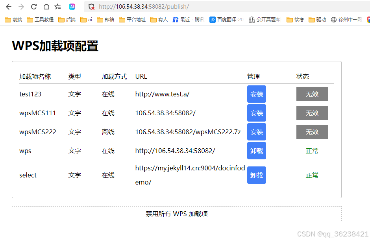Focus the address bar URL field

(227, 7)
